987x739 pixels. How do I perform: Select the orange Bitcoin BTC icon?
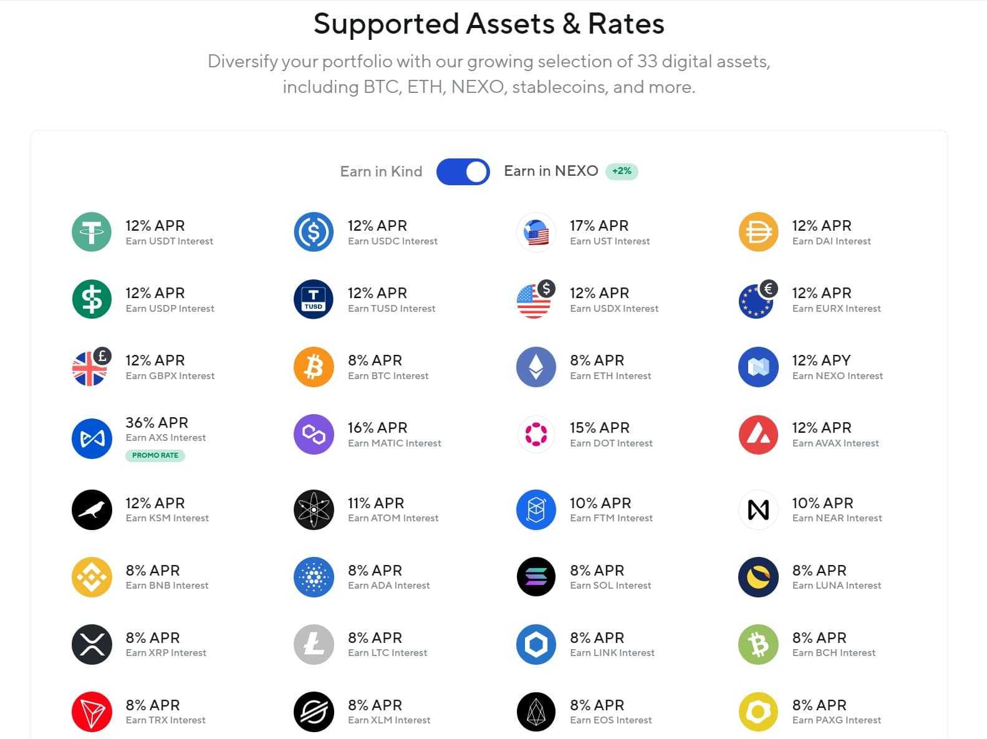point(314,367)
